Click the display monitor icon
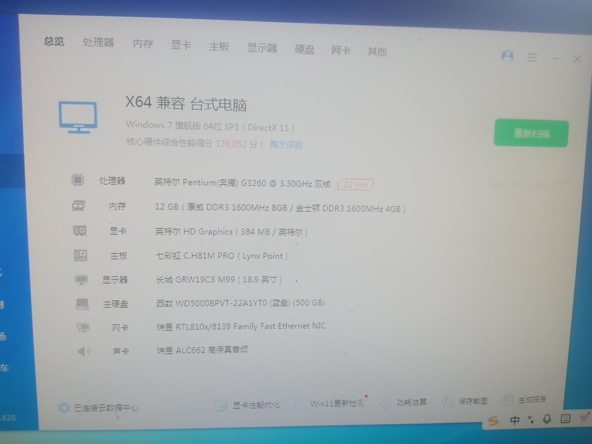Screen dimensions: 592x444 click(x=81, y=279)
